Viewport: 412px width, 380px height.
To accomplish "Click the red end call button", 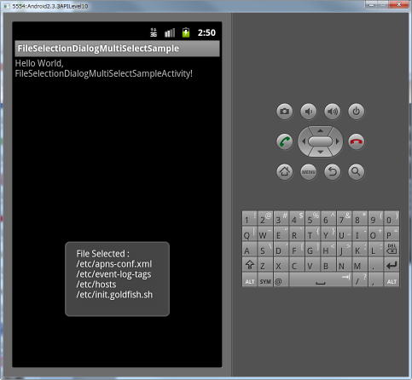I will click(x=356, y=141).
